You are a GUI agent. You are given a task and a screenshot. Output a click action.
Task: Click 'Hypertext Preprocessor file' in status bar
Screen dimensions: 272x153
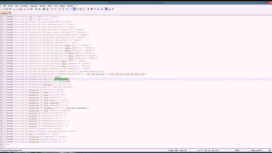pos(11,150)
